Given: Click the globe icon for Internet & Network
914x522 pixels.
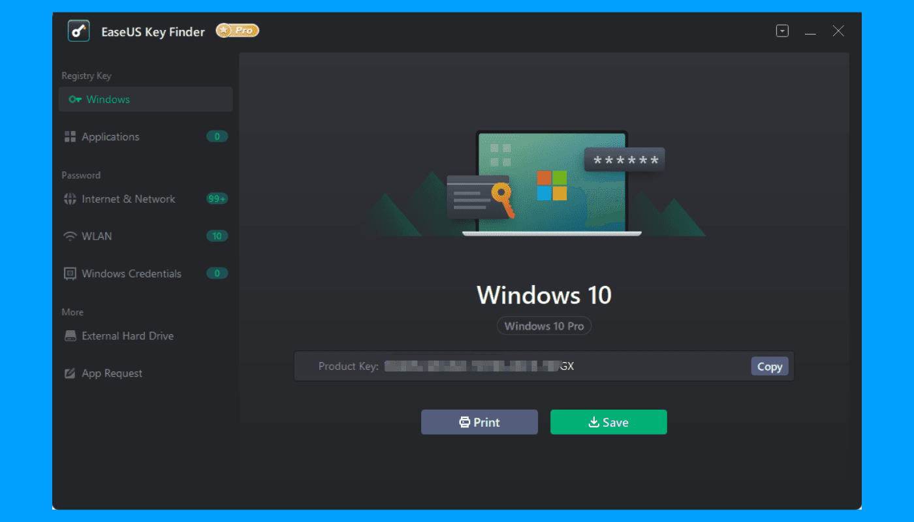Looking at the screenshot, I should pyautogui.click(x=70, y=199).
